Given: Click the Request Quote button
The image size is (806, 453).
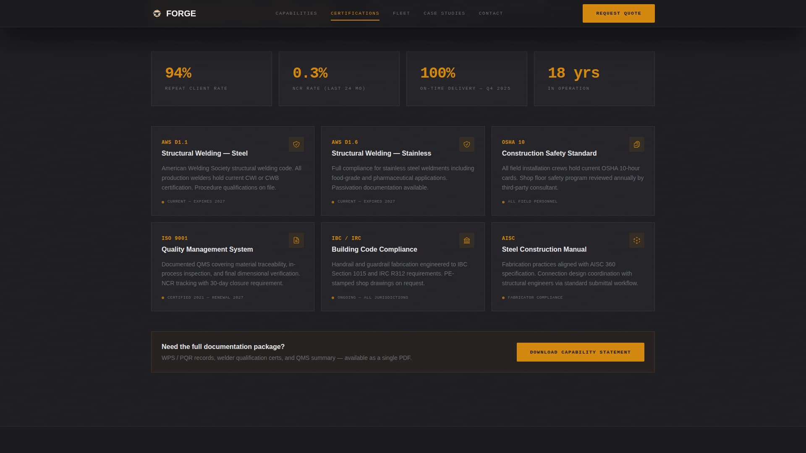Looking at the screenshot, I should [618, 13].
